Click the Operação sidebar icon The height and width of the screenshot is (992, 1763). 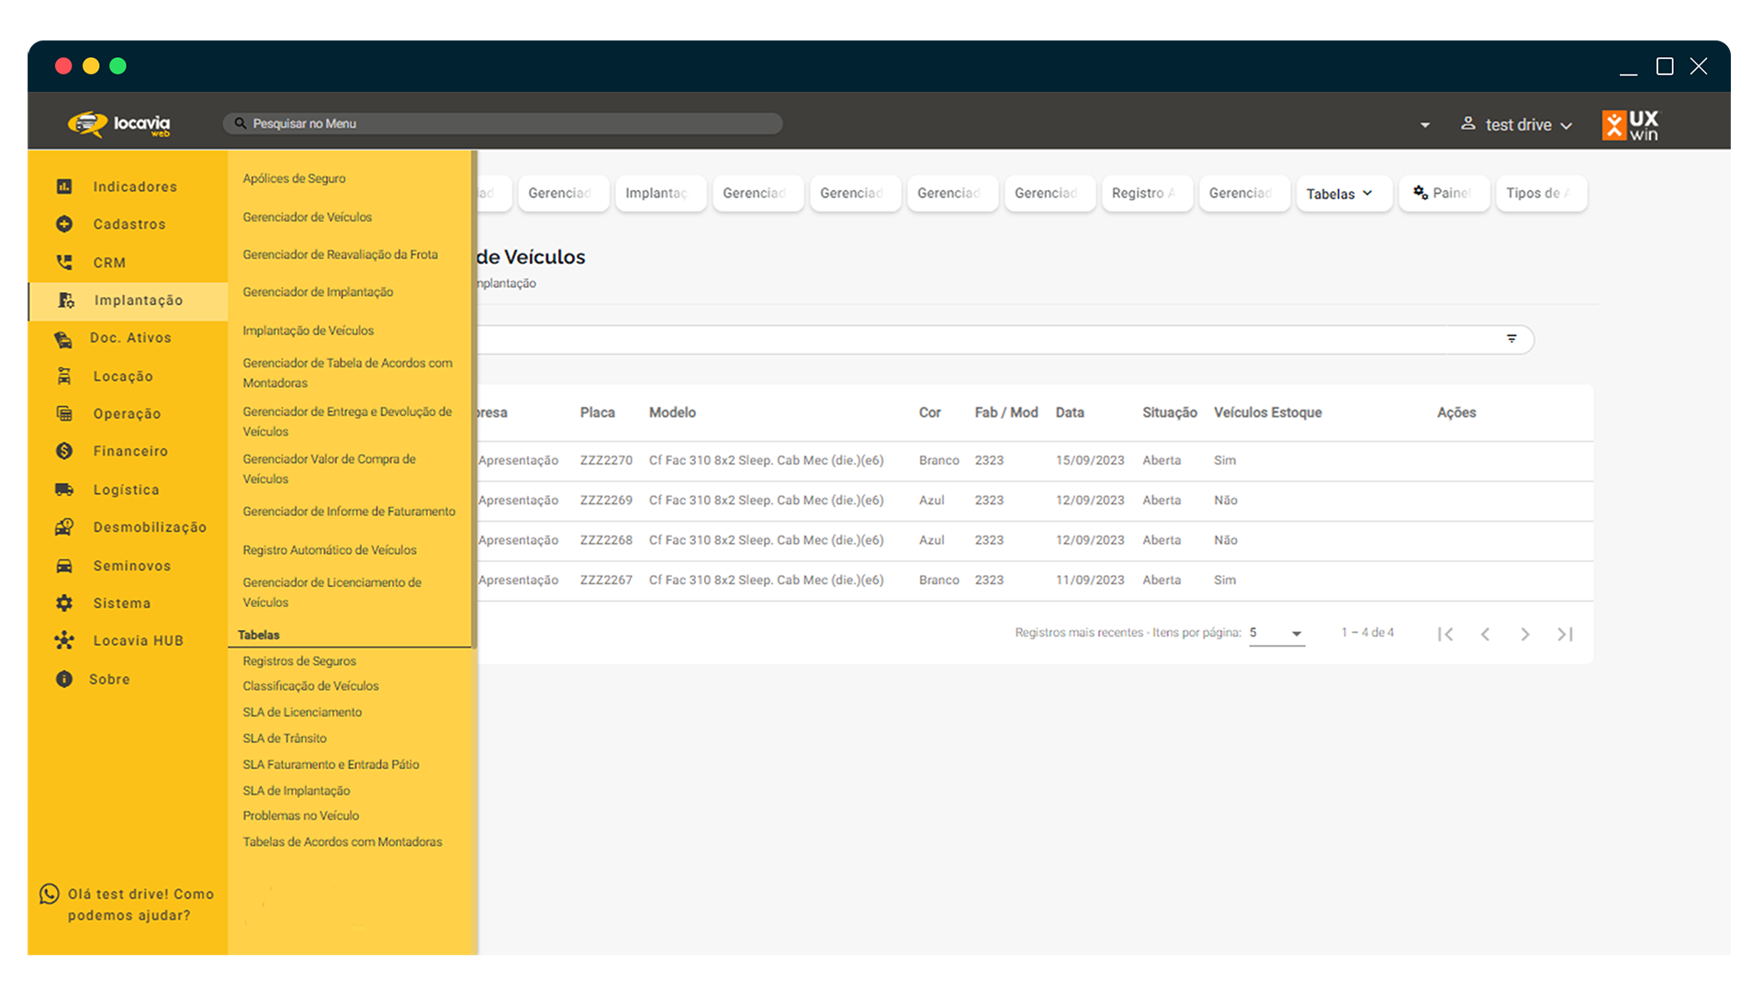coord(64,413)
